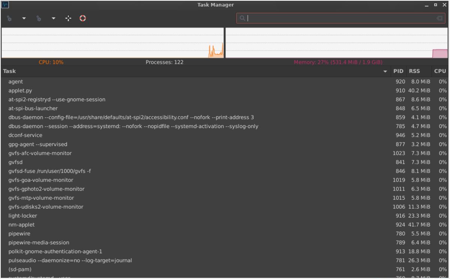Viewport: 450px width, 279px height.
Task: Sort by the CPU column header
Action: pos(440,71)
